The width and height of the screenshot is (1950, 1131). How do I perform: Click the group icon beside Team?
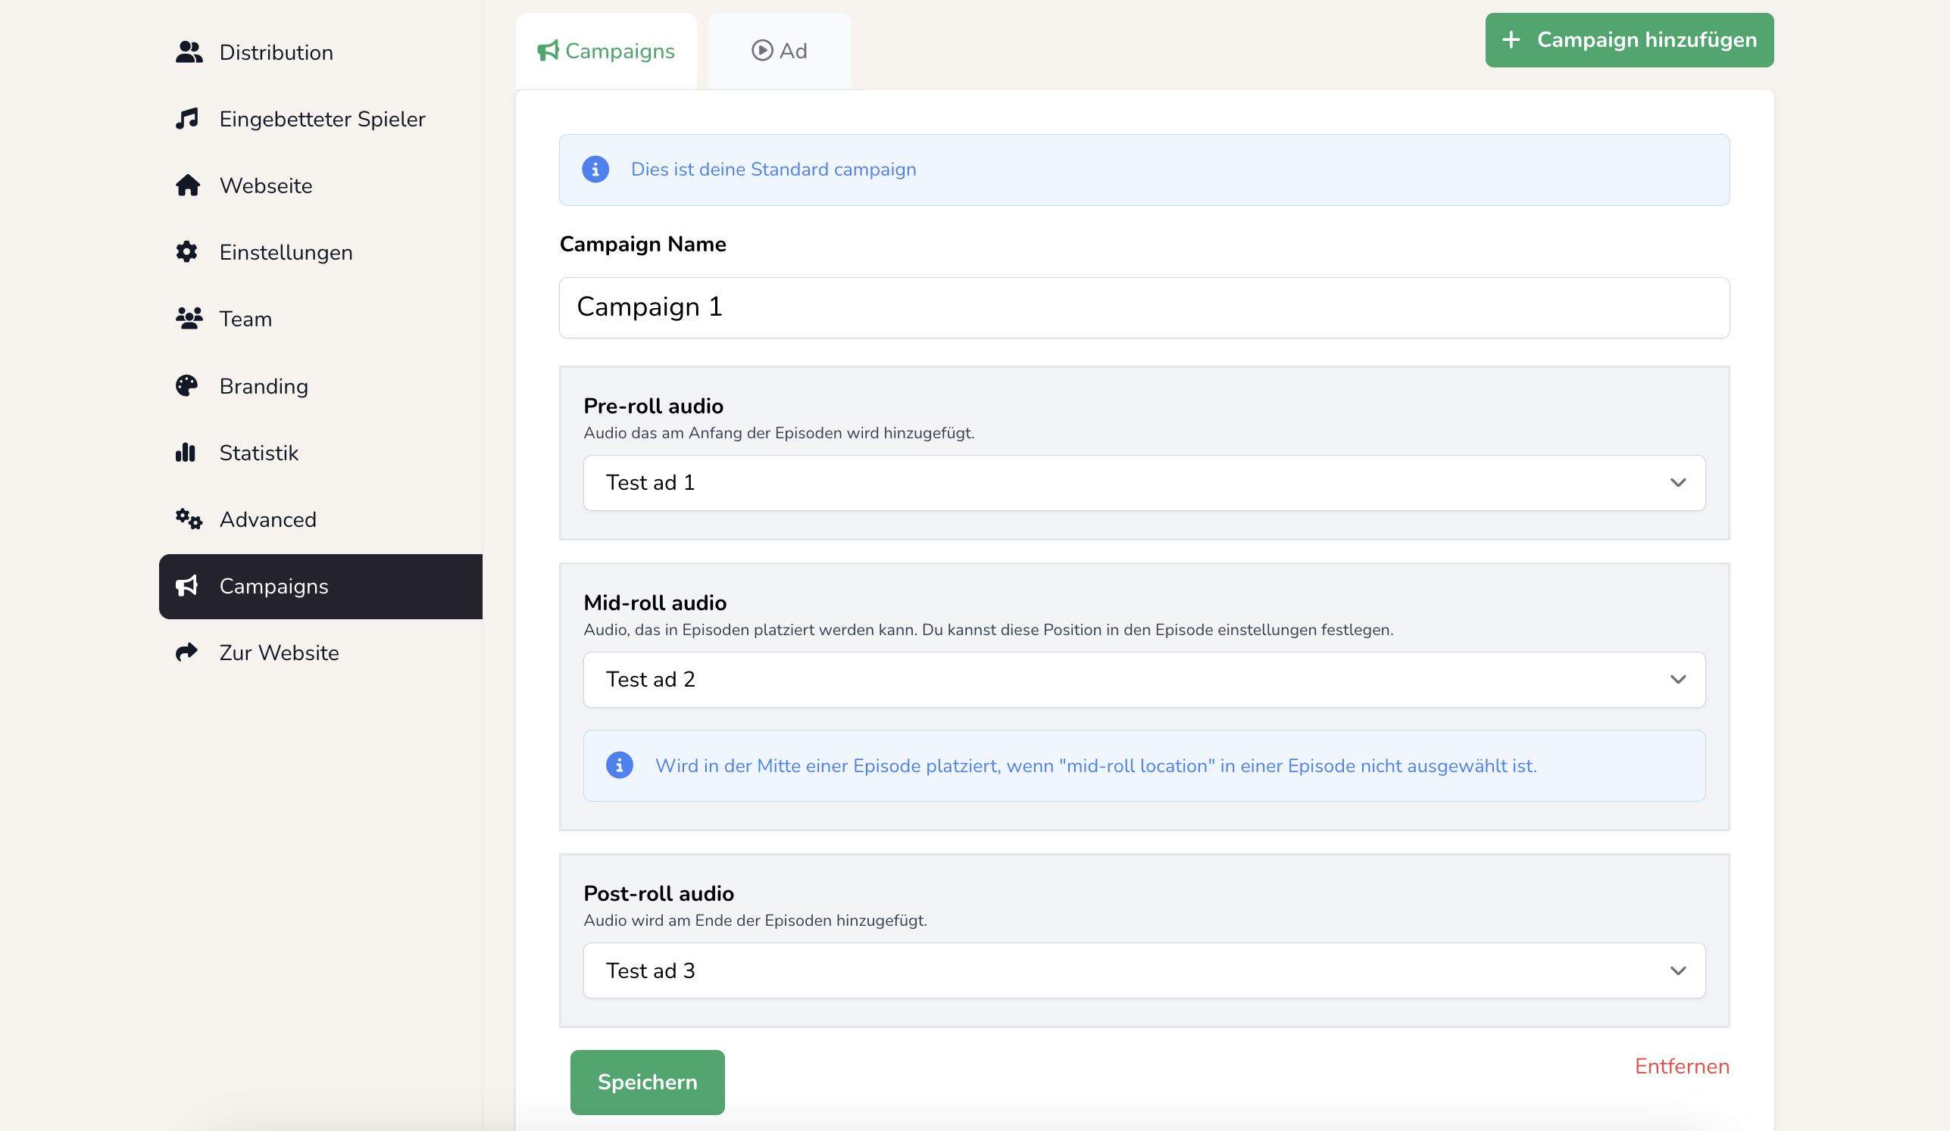click(x=188, y=319)
